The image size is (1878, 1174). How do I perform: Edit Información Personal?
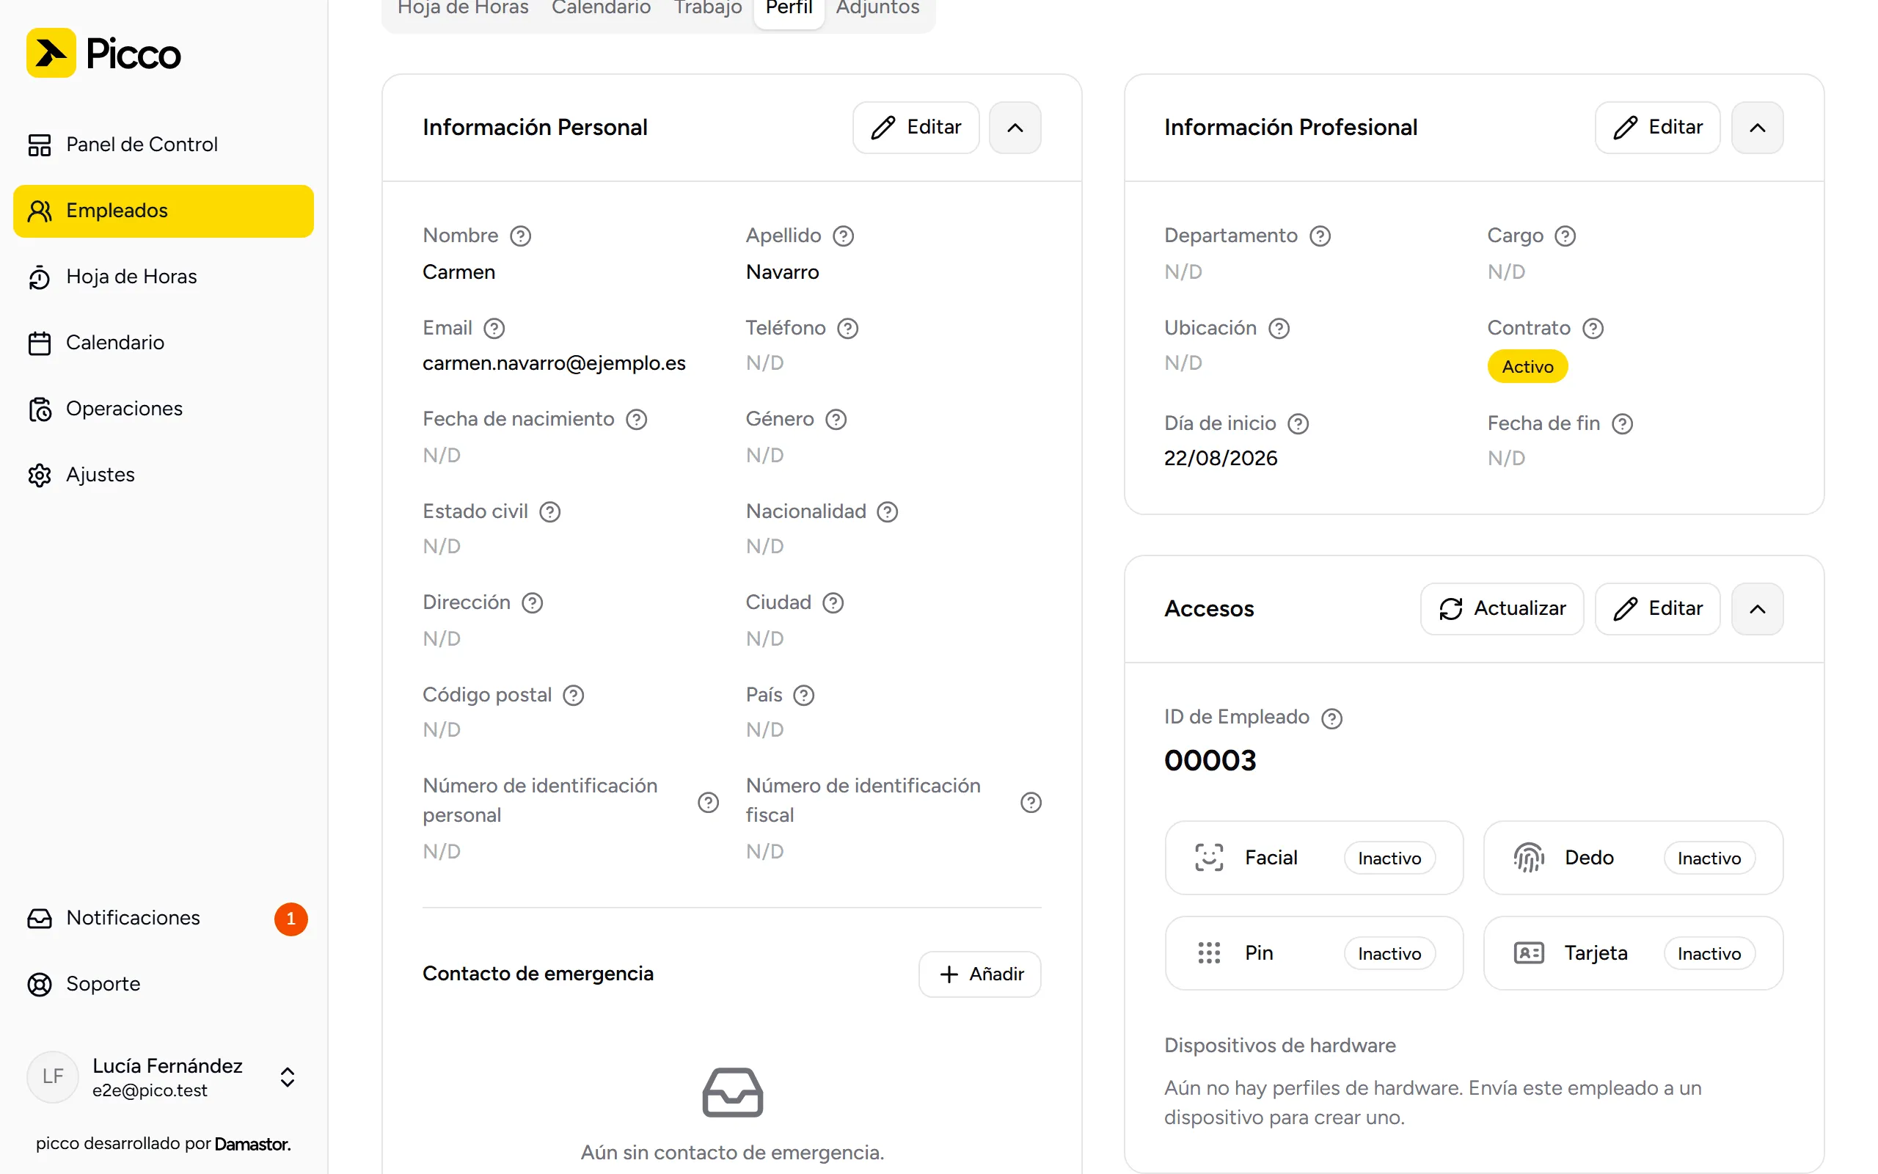(x=916, y=128)
